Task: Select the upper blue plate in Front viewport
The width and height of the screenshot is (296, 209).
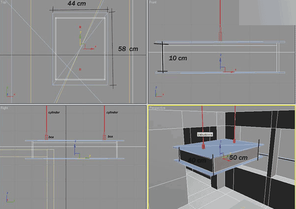Action: click(220, 42)
